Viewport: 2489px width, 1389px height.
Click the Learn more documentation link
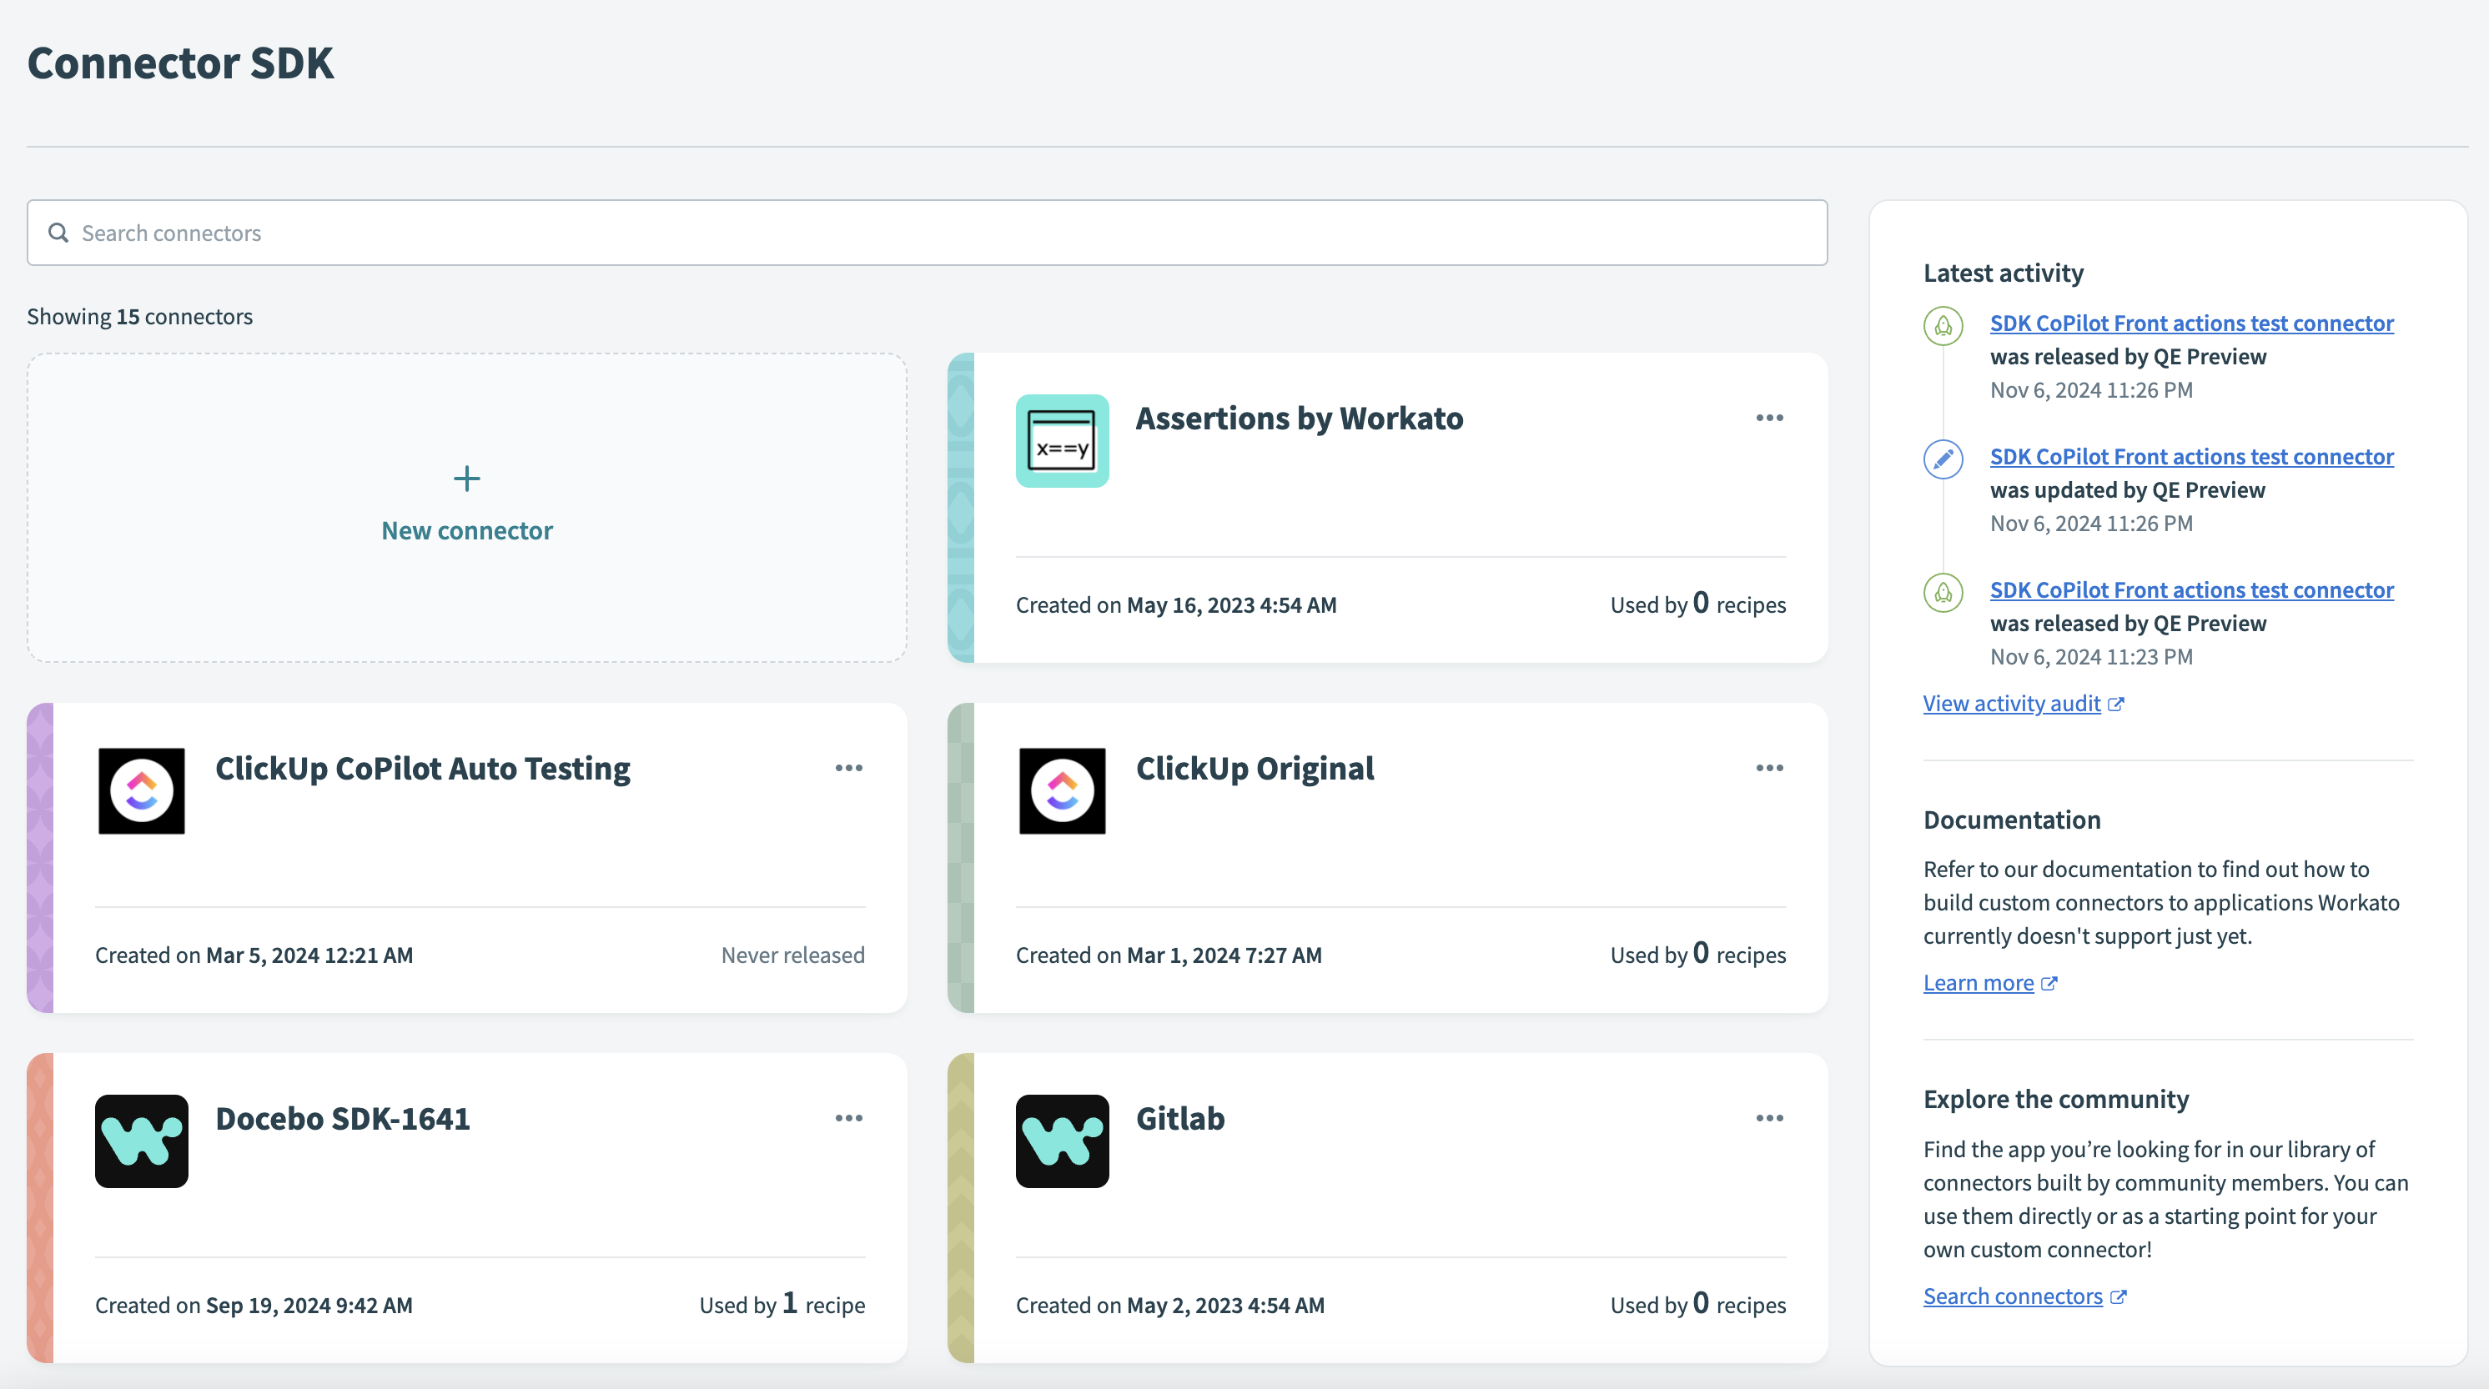click(1977, 981)
